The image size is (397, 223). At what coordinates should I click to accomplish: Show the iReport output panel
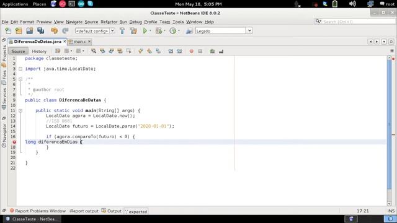(x=84, y=211)
